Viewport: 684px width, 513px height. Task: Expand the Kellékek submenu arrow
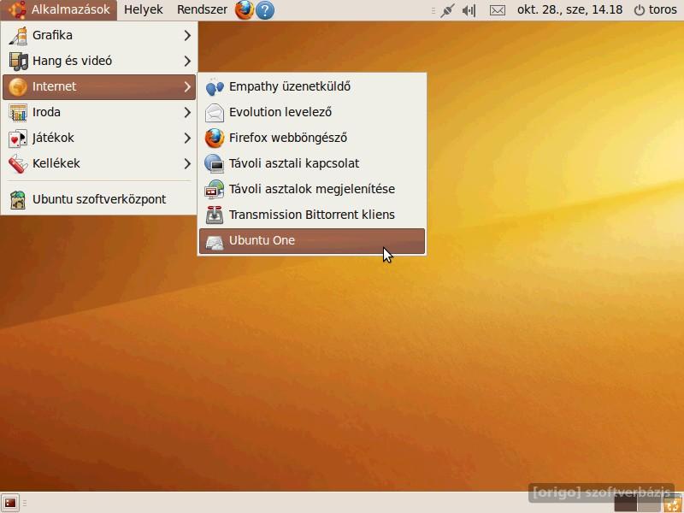(187, 164)
